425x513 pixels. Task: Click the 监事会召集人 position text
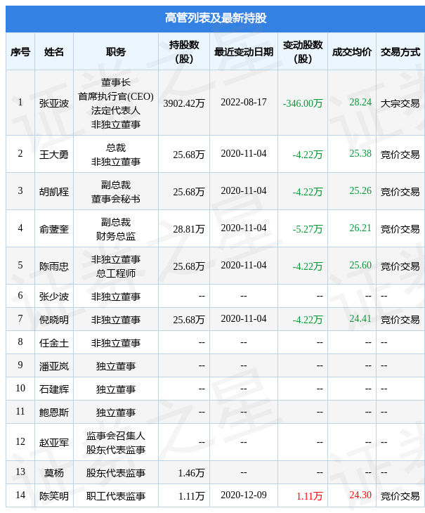tap(116, 436)
